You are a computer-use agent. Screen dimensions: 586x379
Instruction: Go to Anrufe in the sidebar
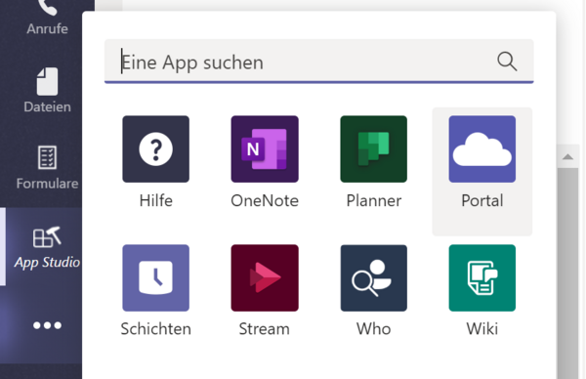[x=47, y=18]
